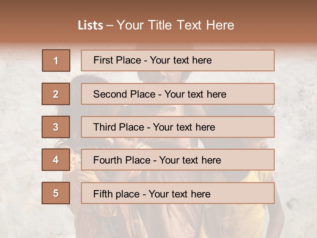Select the "Fifth place" label text

[116, 194]
